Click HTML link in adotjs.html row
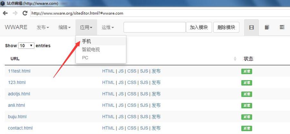290x134 pixels. click(x=108, y=94)
